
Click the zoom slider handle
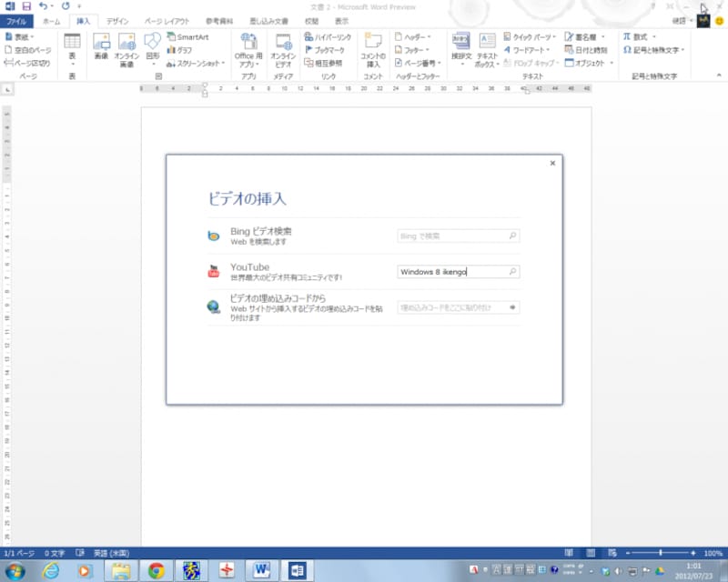661,553
